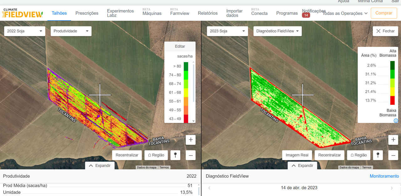Switch to the Talhões tab
The image size is (401, 196).
coord(59,13)
